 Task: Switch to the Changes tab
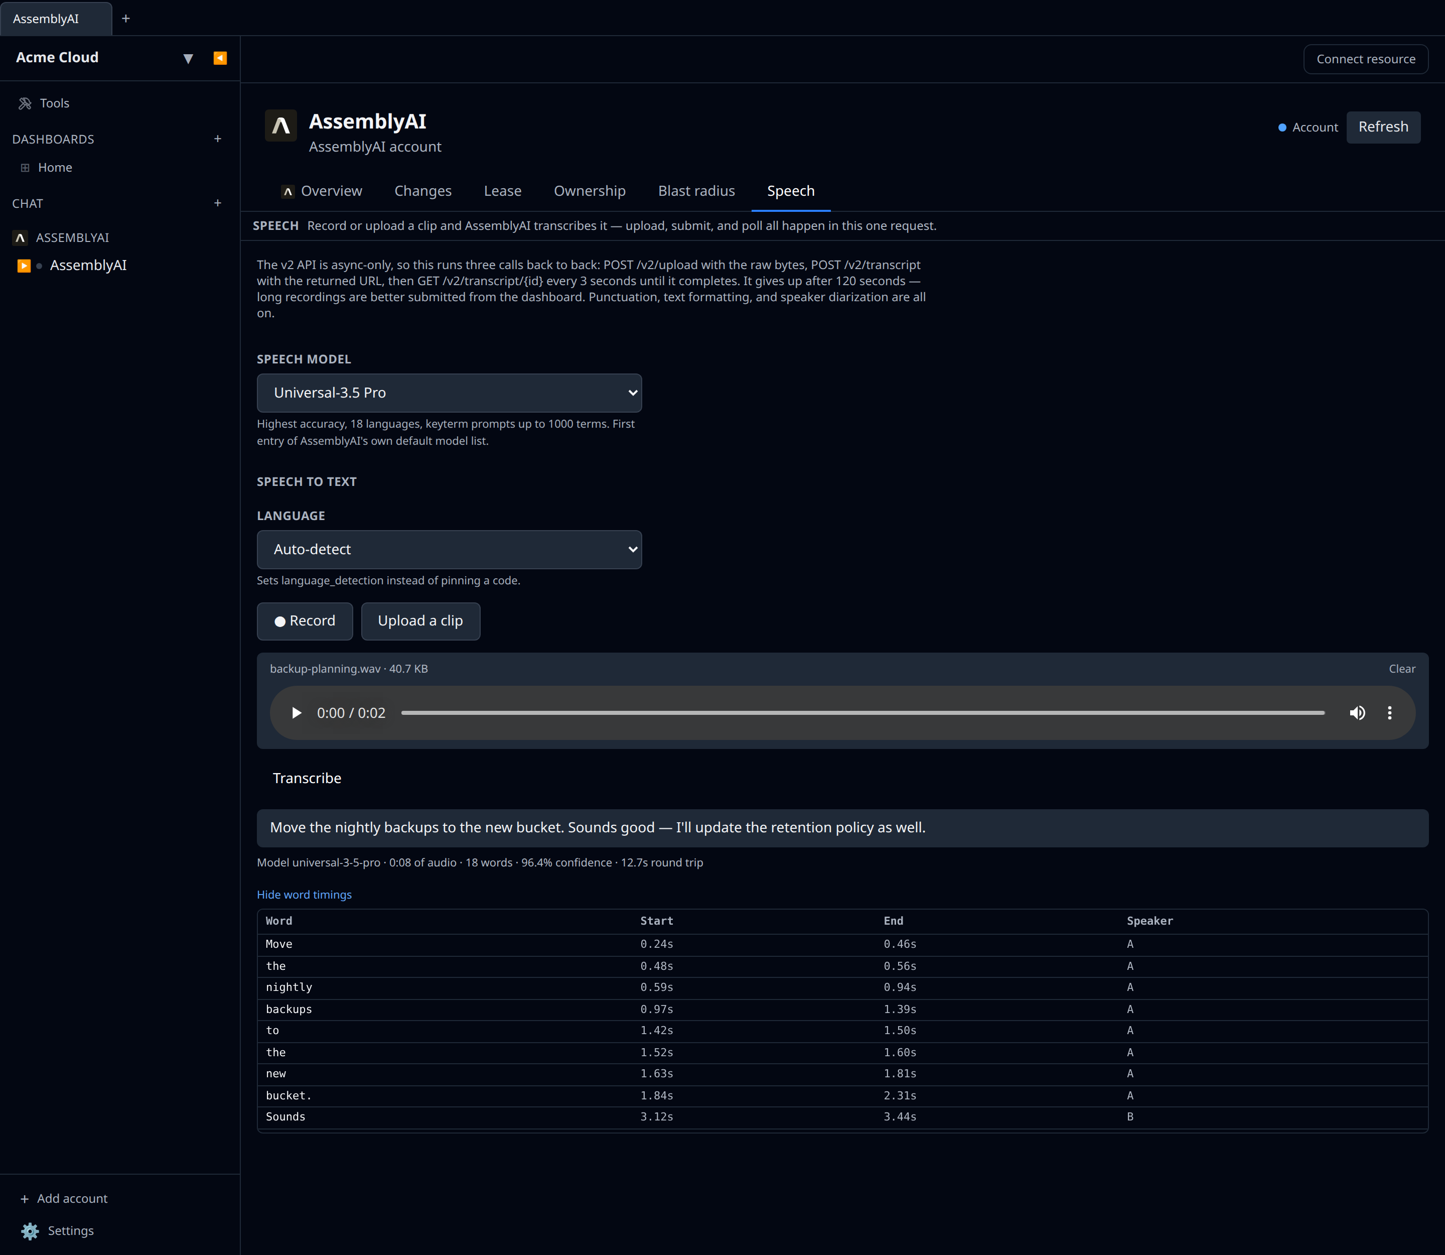coord(423,191)
